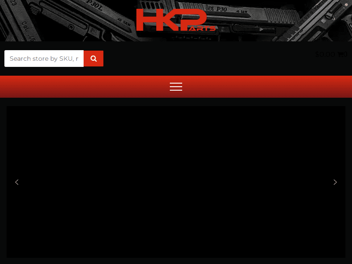Click inside the 'Search store by SKU' field
352x264 pixels.
coord(44,58)
